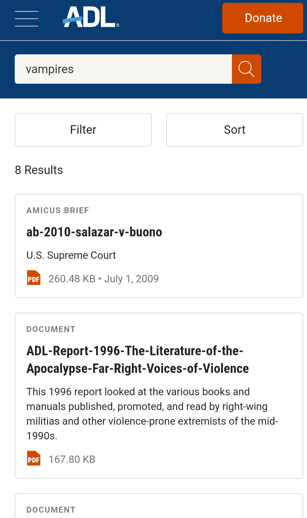Screen dimensions: 307x518
Task: Select the AMICUS BRIEF category label
Action: (x=58, y=210)
